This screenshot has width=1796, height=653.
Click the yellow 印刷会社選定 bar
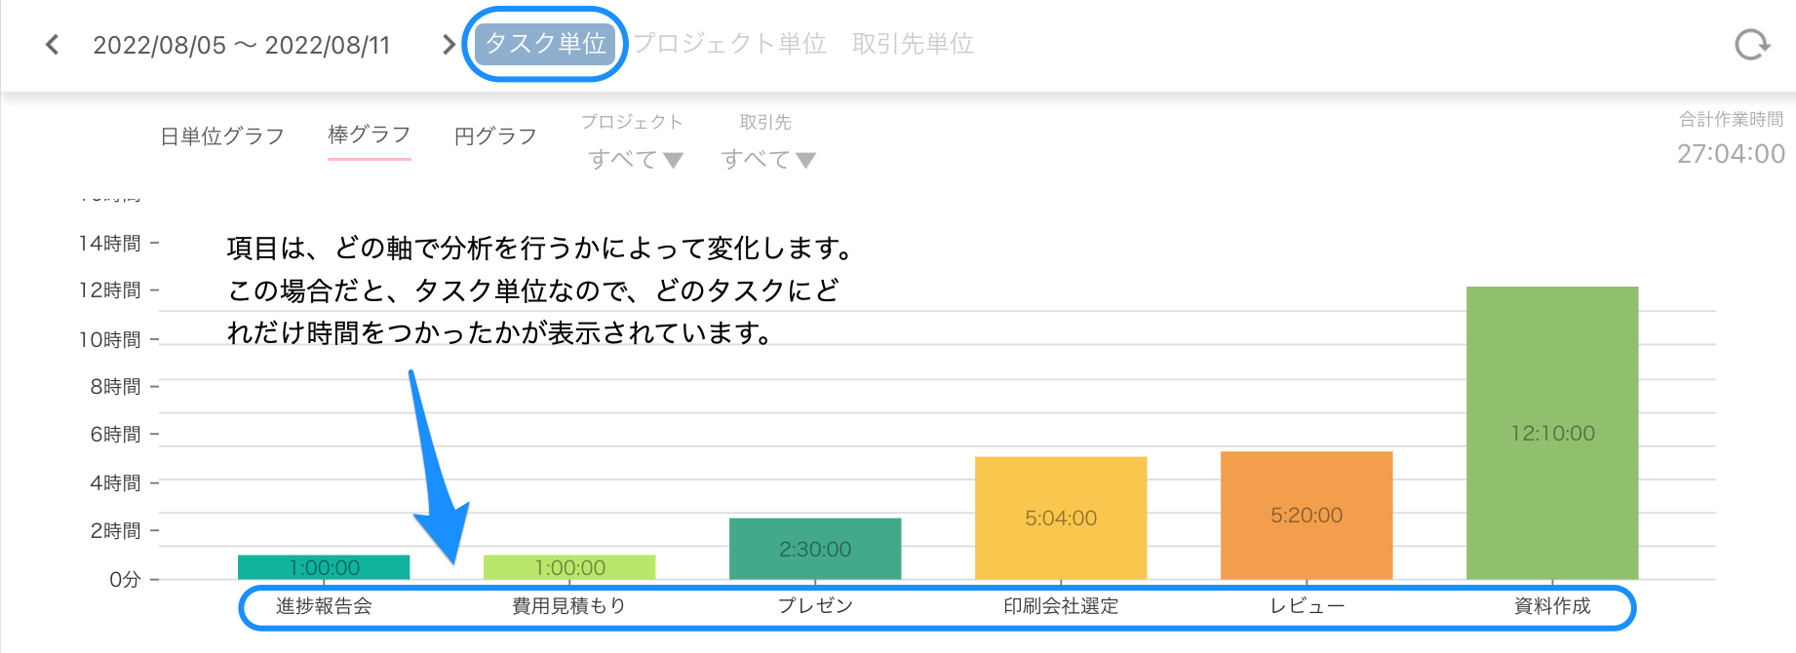point(1060,519)
